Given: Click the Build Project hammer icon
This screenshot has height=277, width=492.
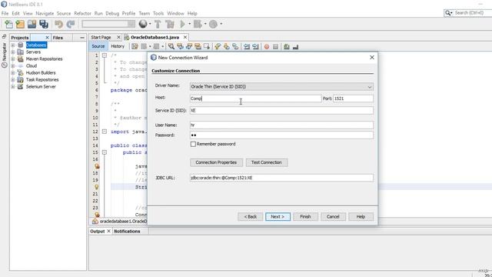Looking at the screenshot, I should click(x=158, y=24).
